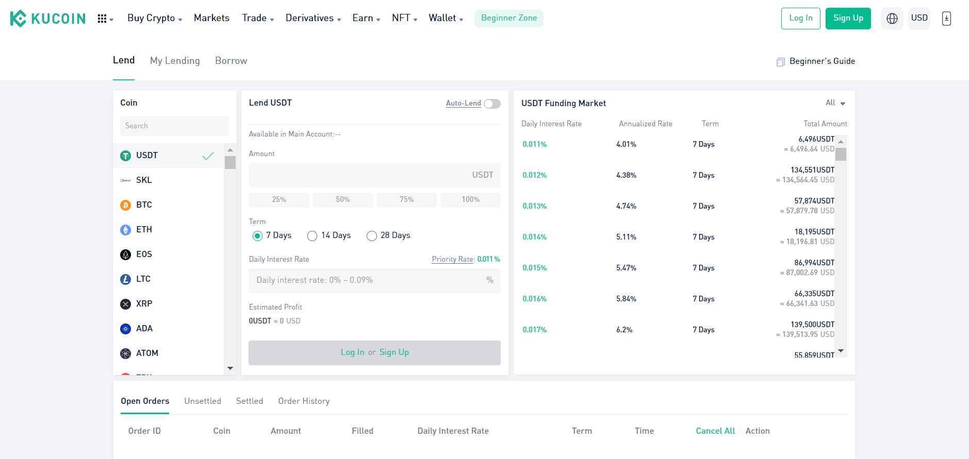The image size is (969, 459).
Task: Click the KuCoin logo
Action: [48, 19]
